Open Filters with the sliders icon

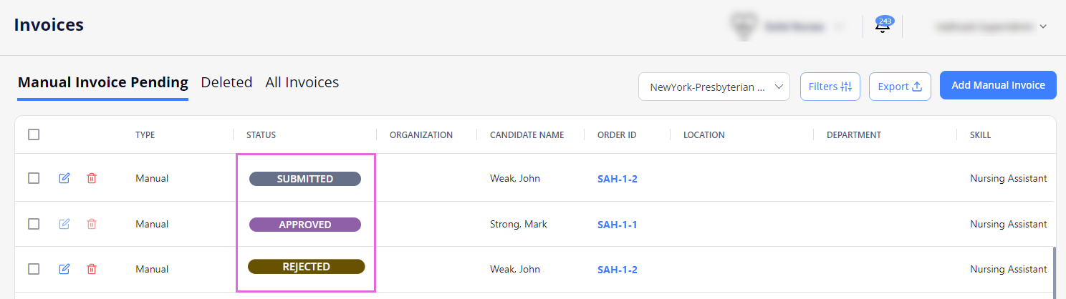830,87
